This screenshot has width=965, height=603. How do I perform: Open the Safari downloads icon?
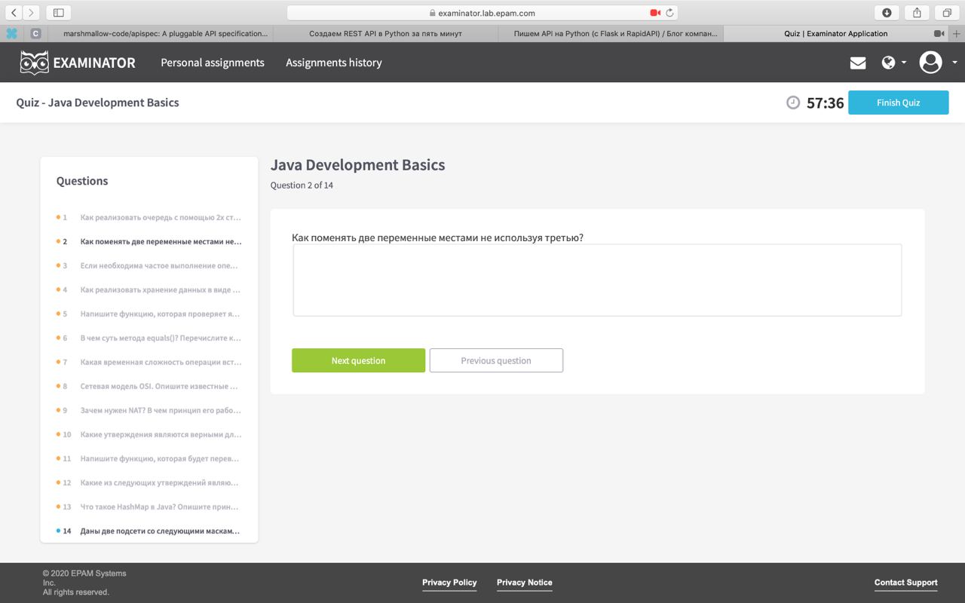(887, 13)
